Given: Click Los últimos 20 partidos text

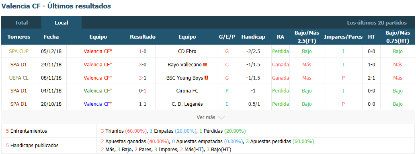Looking at the screenshot, I should point(377,23).
